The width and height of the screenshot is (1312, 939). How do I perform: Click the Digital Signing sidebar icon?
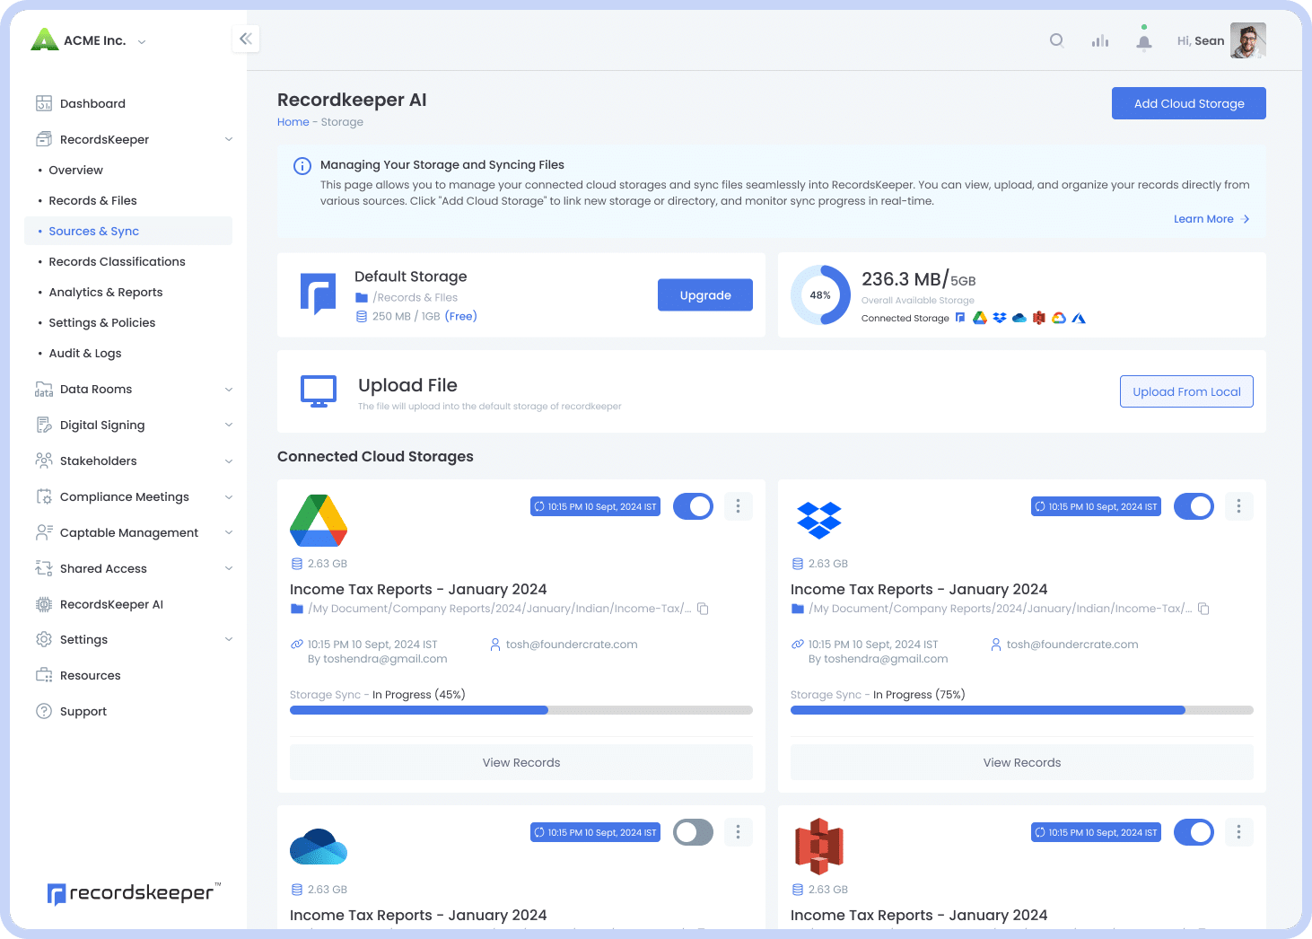click(44, 425)
